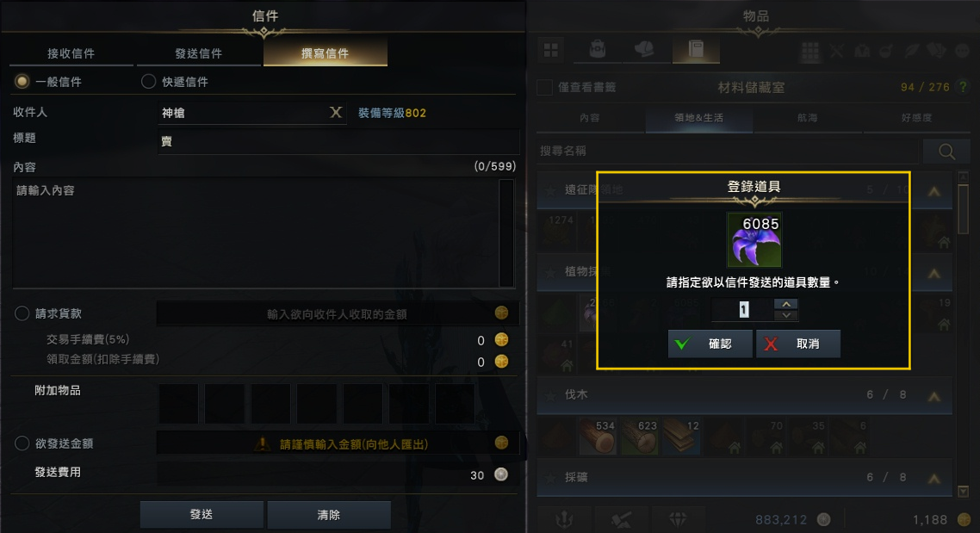Collapse the 採礦 mining section
Image resolution: width=980 pixels, height=533 pixels.
[x=934, y=479]
